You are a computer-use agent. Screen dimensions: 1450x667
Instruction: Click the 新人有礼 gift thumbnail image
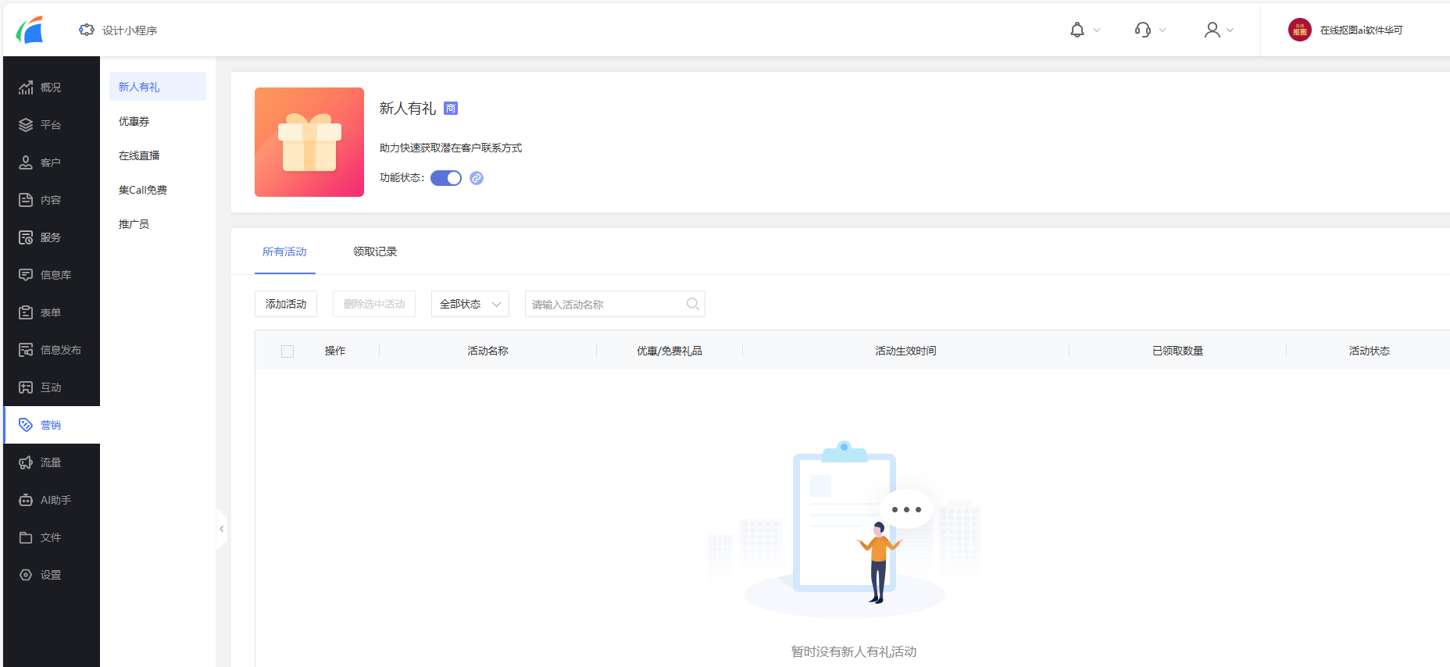point(309,142)
